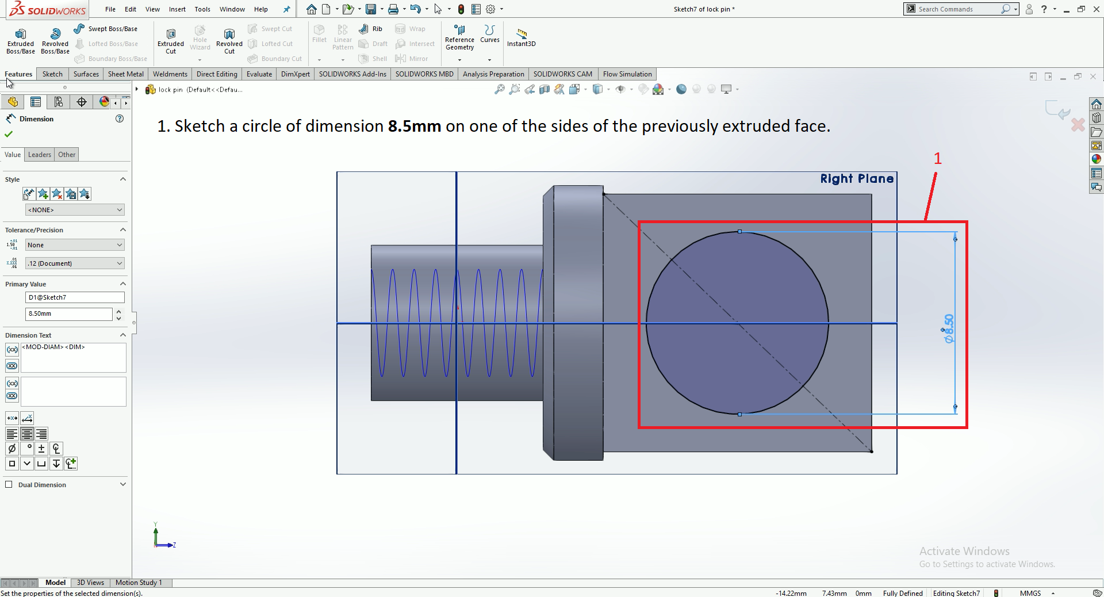Expand the Dual Dimension section
The image size is (1104, 597).
tap(122, 485)
